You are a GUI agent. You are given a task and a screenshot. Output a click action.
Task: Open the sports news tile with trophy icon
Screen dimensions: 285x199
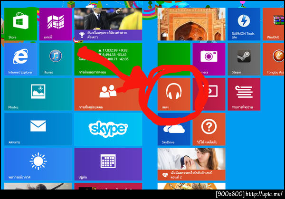click(108, 24)
